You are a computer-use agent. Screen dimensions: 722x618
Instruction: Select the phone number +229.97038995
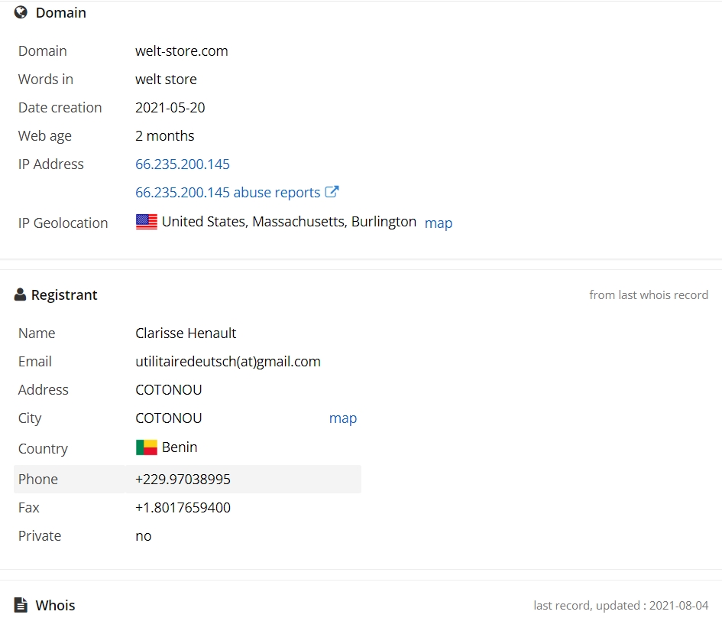[183, 480]
